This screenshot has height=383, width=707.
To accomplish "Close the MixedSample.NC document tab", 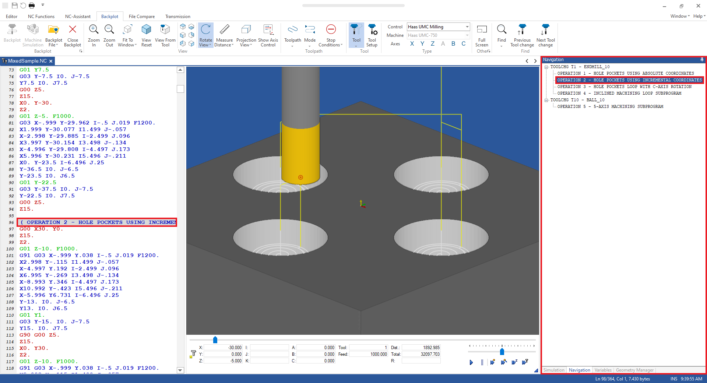I will (x=51, y=61).
